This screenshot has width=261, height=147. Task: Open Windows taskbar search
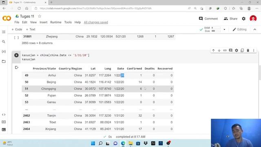(101, 143)
